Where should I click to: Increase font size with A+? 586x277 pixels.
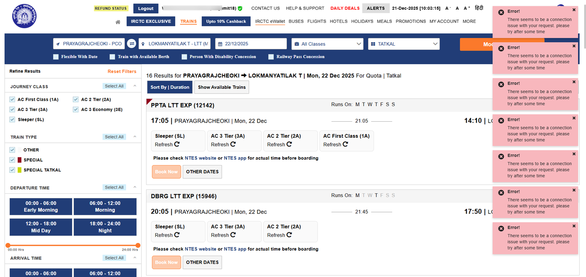tap(466, 8)
